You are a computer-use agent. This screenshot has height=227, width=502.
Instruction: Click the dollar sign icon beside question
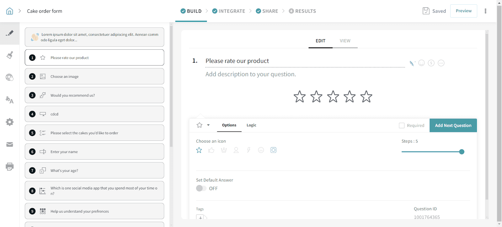(x=431, y=63)
